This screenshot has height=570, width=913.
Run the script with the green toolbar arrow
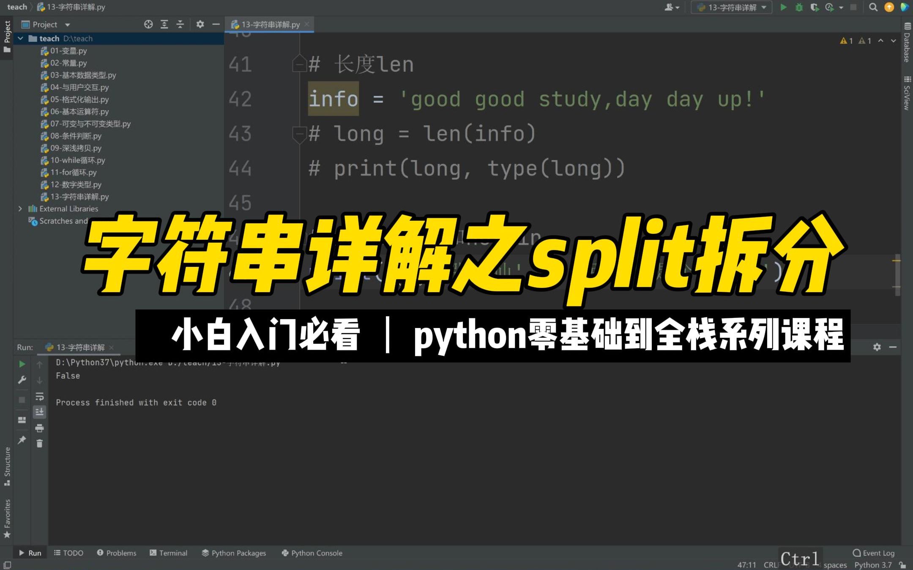(783, 7)
